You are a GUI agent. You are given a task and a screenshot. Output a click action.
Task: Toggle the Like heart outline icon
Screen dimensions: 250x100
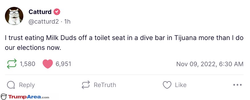(x=167, y=85)
